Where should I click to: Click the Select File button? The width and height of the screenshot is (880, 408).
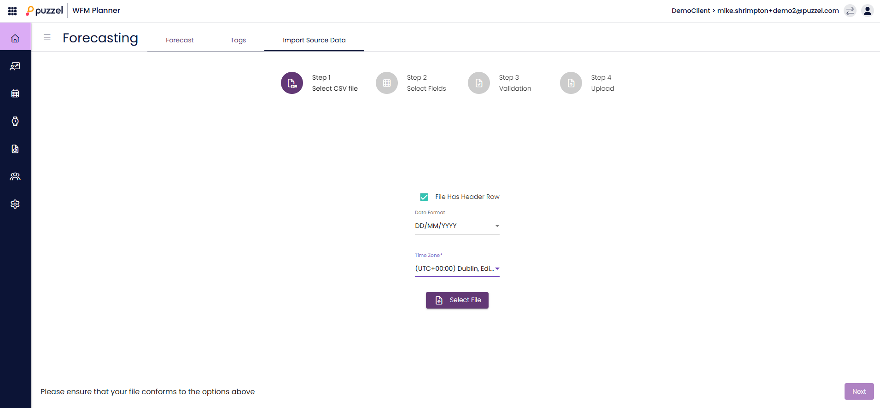457,300
